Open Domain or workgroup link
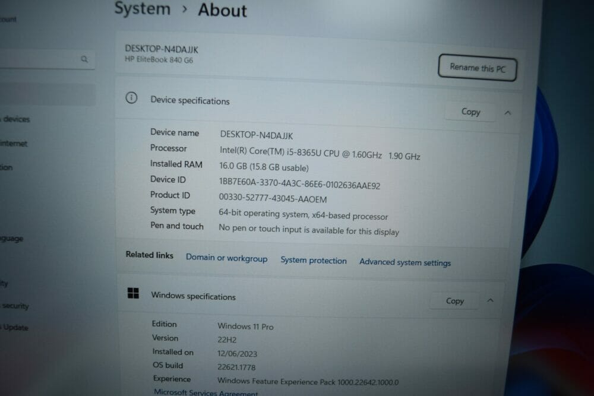Screen dimensions: 594x396 (226, 258)
